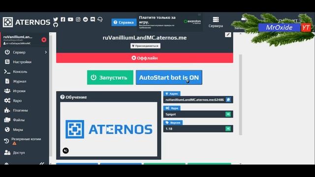315x177 pixels.
Task: Click the exaroton advertisement banner
Action: pyautogui.click(x=170, y=22)
